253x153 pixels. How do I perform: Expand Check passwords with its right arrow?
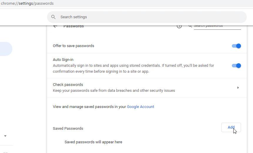[x=238, y=88]
